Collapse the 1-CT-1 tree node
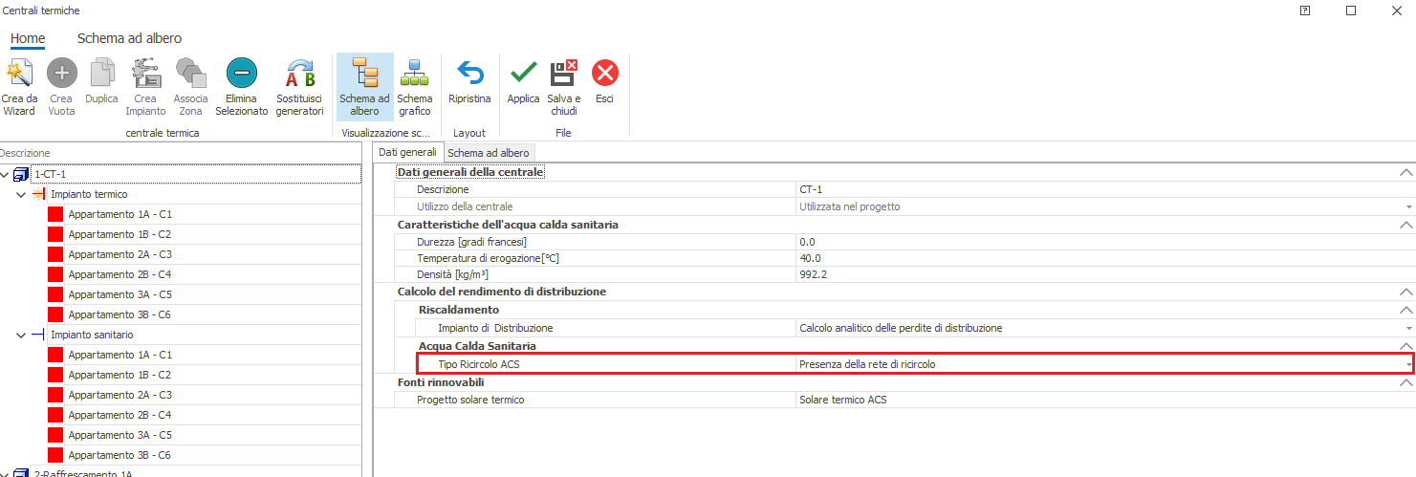The image size is (1416, 477). click(7, 175)
